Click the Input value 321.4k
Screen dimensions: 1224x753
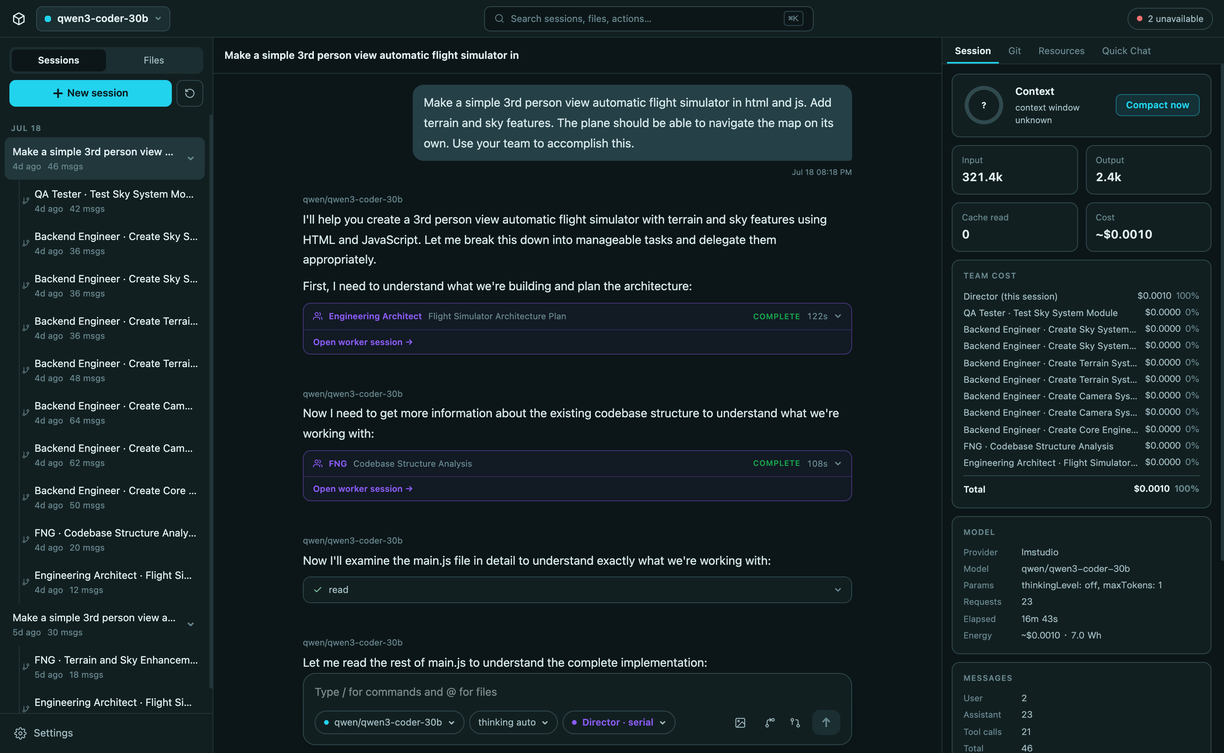[982, 177]
